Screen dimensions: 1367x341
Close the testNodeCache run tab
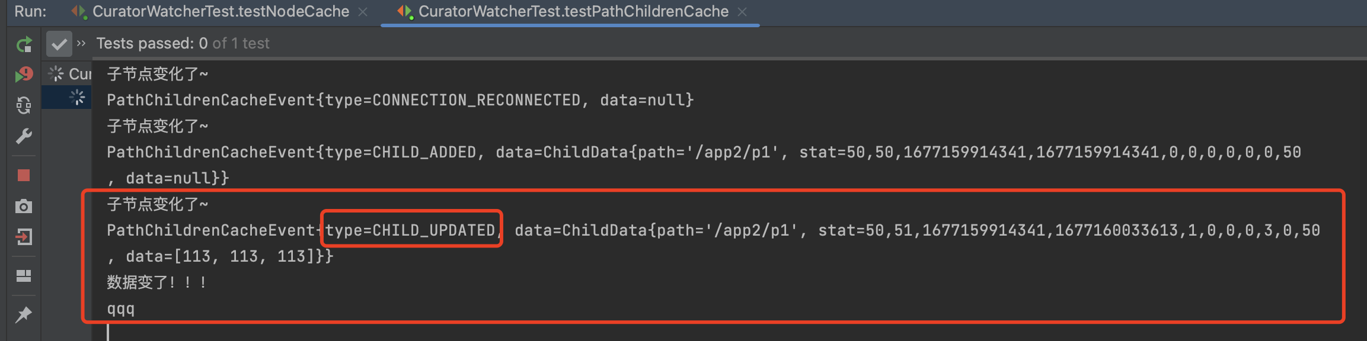pos(363,12)
